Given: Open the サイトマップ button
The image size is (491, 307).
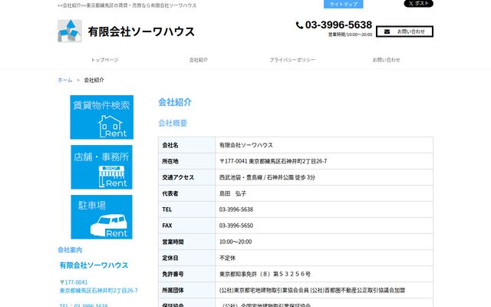Looking at the screenshot, I should [x=343, y=4].
